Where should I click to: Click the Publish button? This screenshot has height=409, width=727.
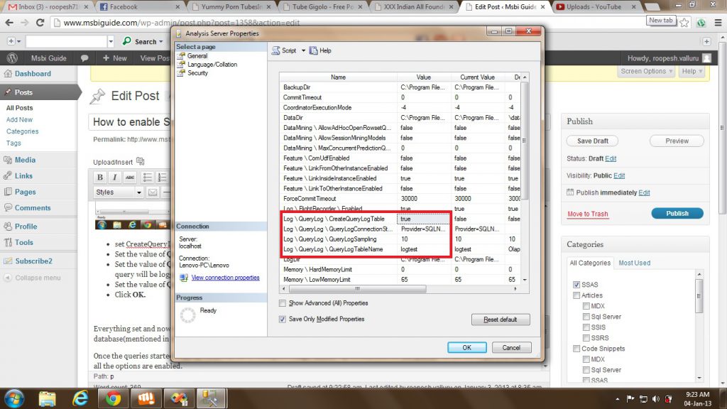(x=677, y=213)
